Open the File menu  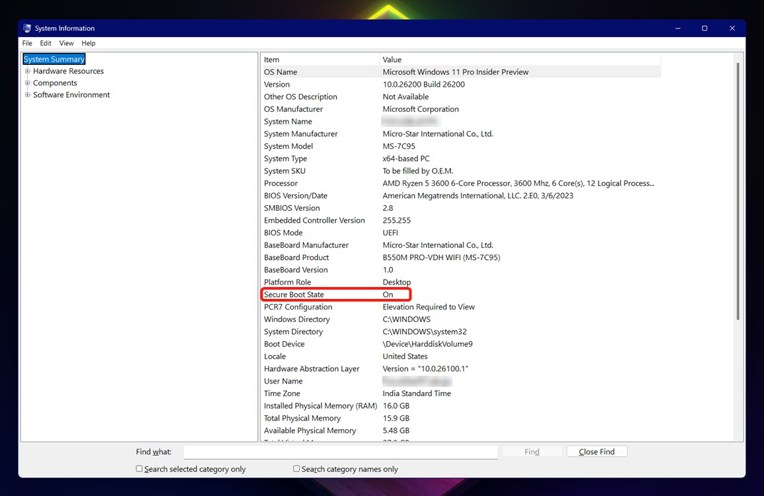pyautogui.click(x=26, y=43)
